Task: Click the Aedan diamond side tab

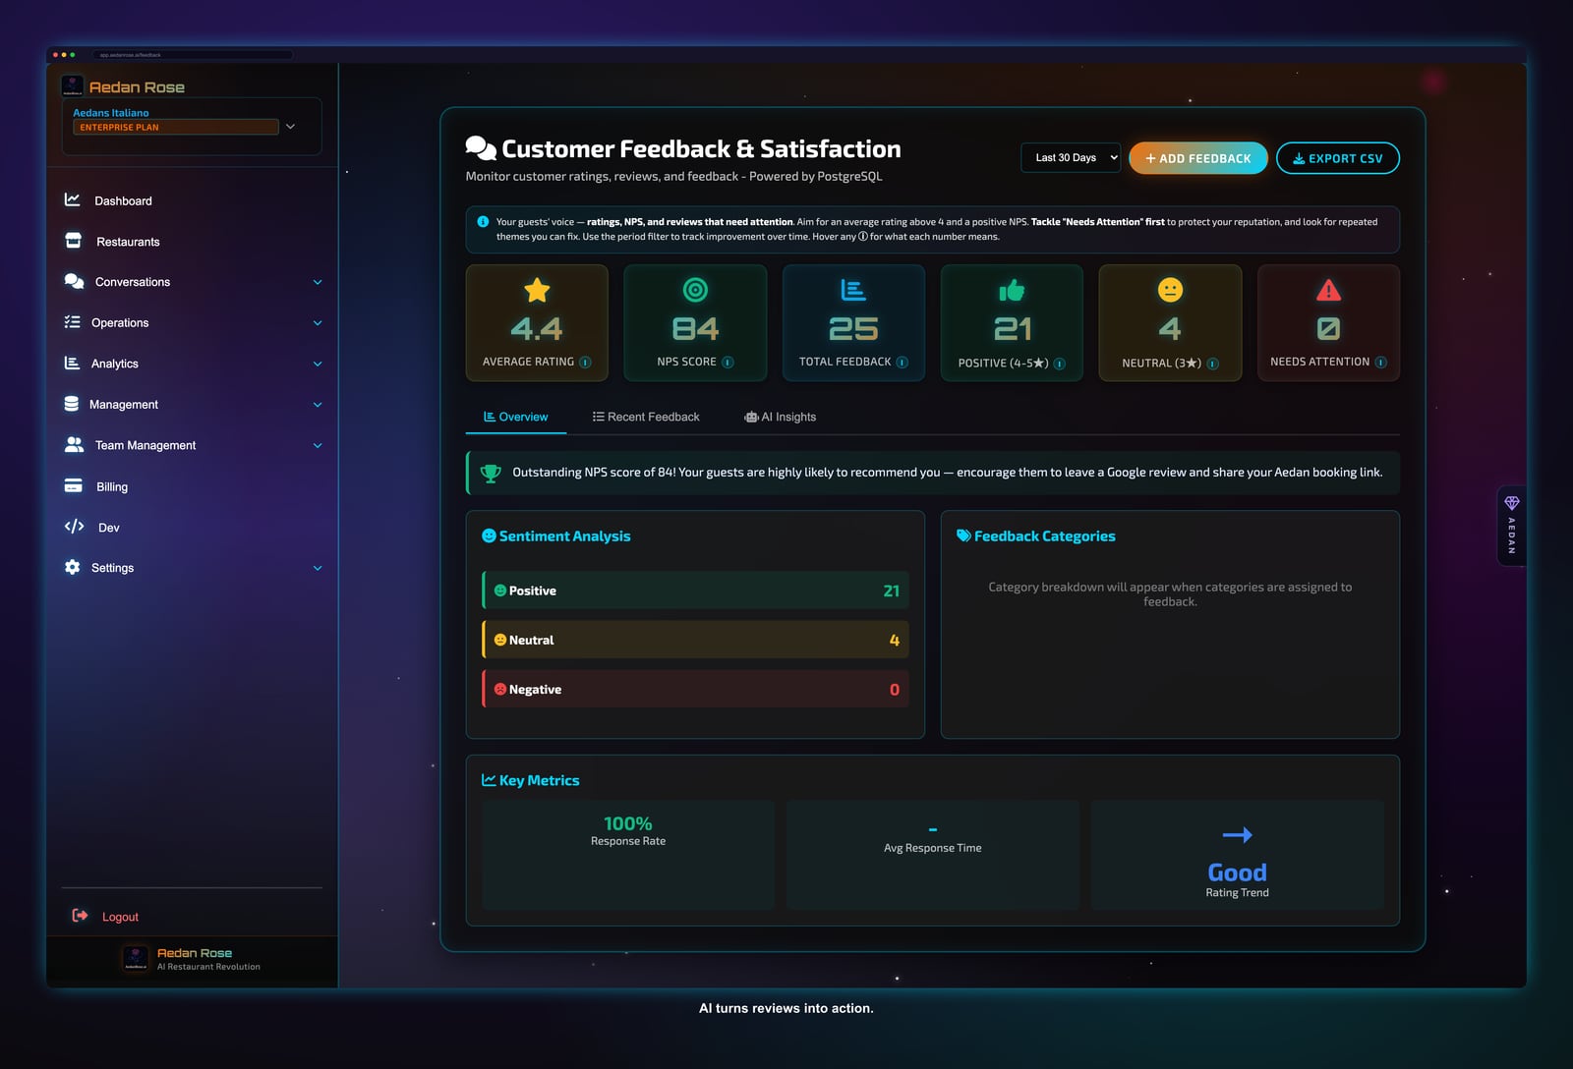Action: pyautogui.click(x=1512, y=525)
